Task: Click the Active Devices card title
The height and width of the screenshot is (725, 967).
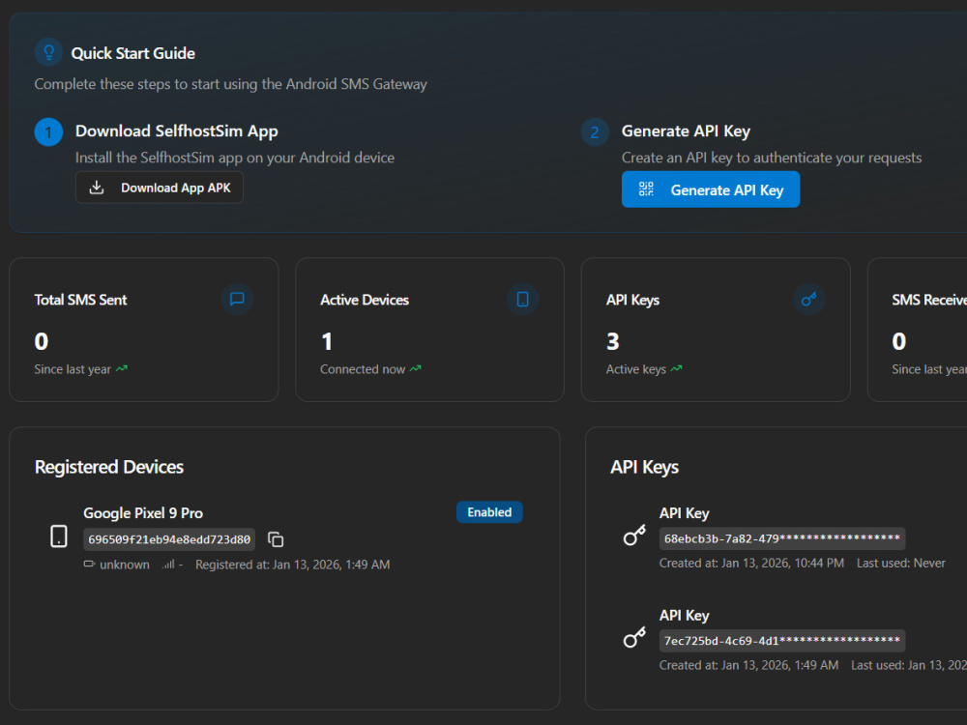Action: 365,300
